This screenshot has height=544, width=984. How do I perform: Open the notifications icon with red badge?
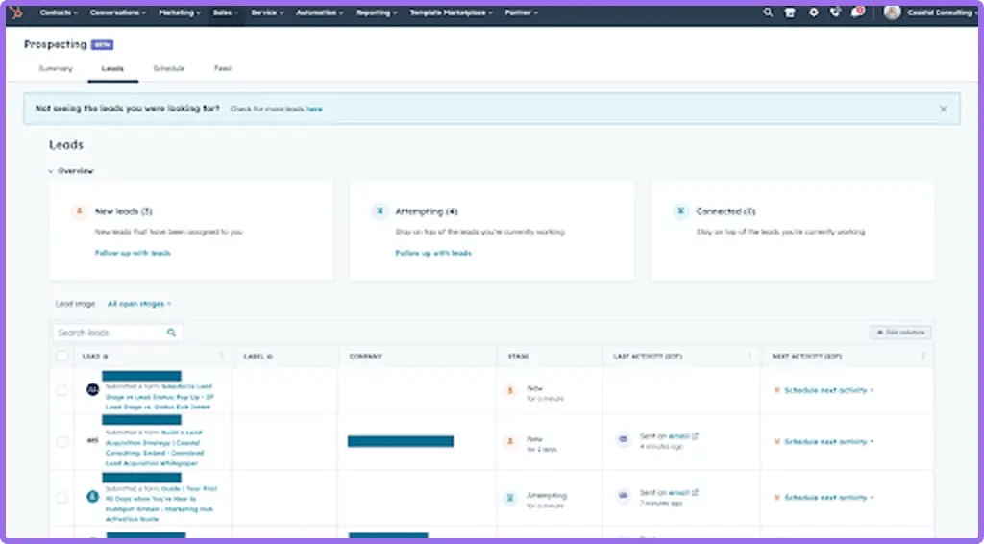pos(857,12)
